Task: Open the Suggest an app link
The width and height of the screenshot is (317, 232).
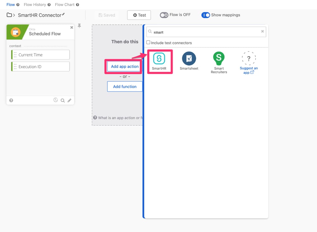Action: tap(249, 70)
